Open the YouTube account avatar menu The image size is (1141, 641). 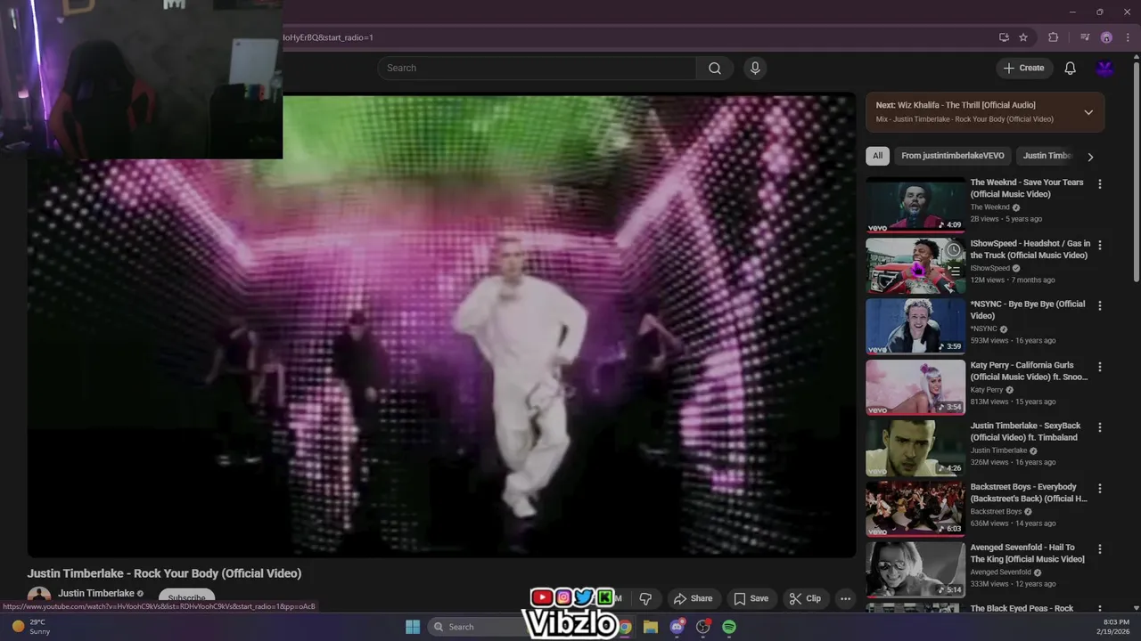(1104, 69)
